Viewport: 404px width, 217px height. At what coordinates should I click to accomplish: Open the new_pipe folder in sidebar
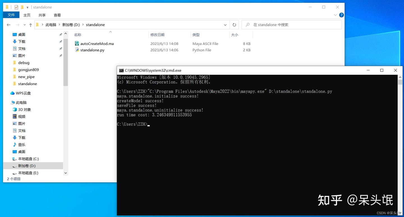coord(26,77)
